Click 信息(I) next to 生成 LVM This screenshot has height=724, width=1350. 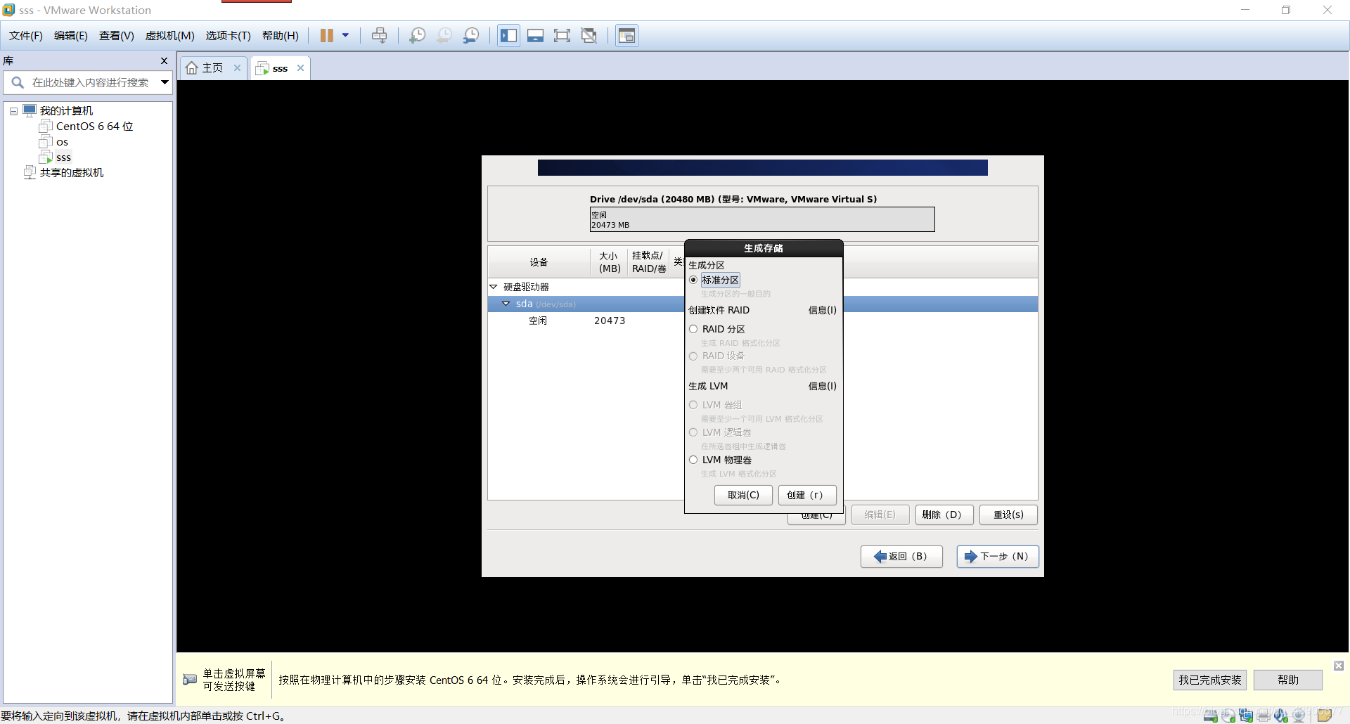coord(822,386)
